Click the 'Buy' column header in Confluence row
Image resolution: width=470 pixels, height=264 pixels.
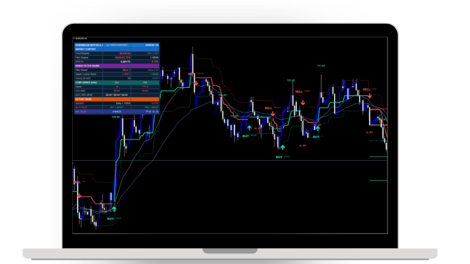(117, 82)
